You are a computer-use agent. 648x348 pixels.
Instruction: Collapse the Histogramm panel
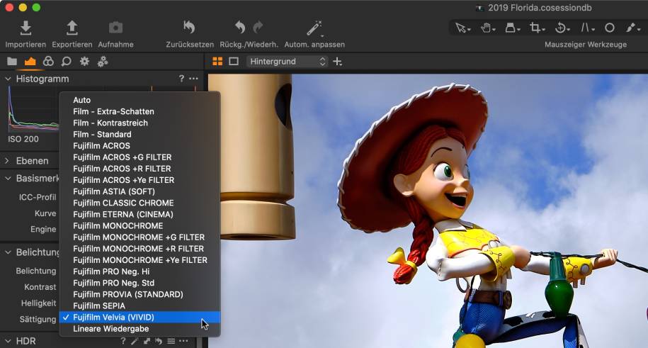click(x=8, y=79)
